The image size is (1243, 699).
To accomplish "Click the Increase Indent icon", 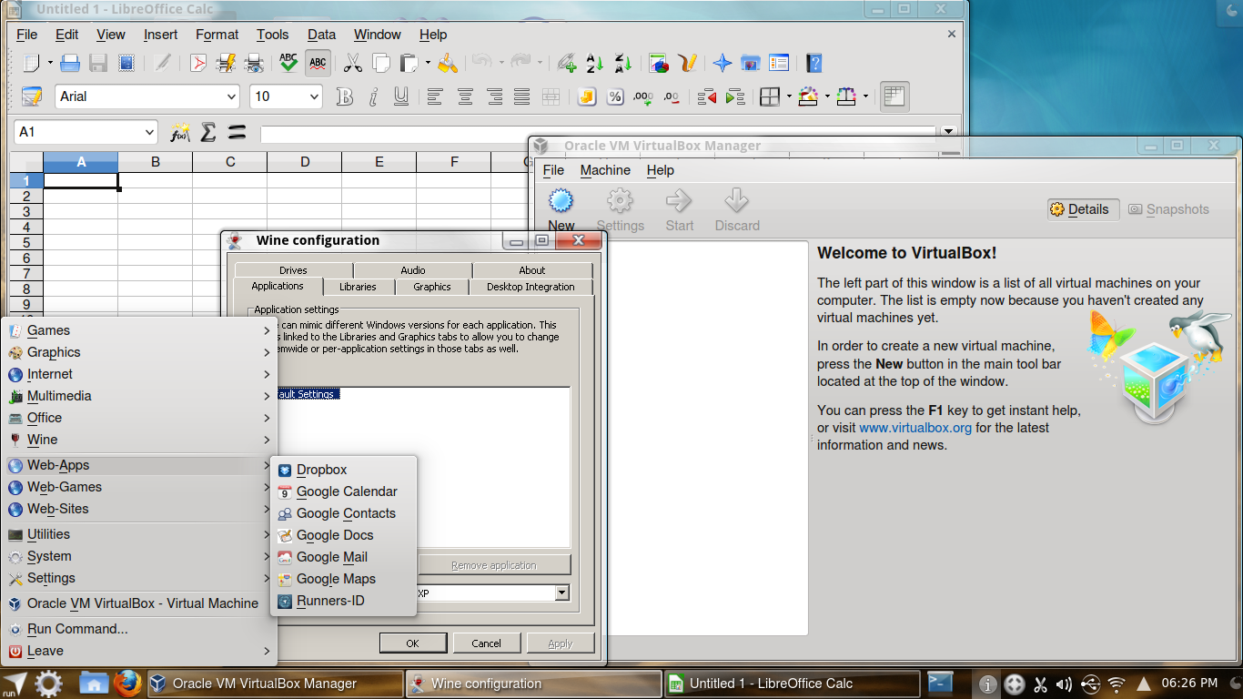I will point(735,96).
